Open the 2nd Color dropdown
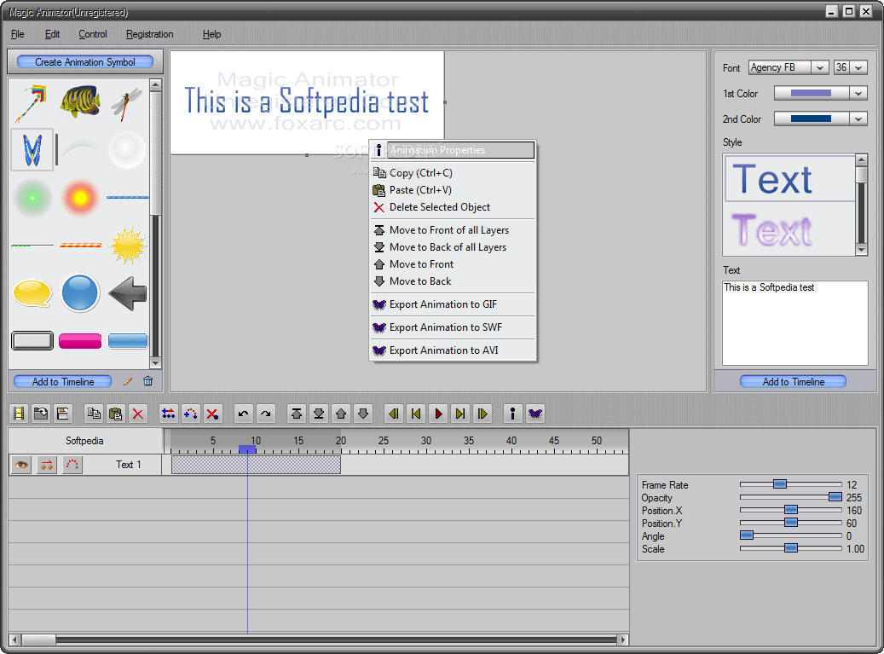884x654 pixels. point(858,119)
